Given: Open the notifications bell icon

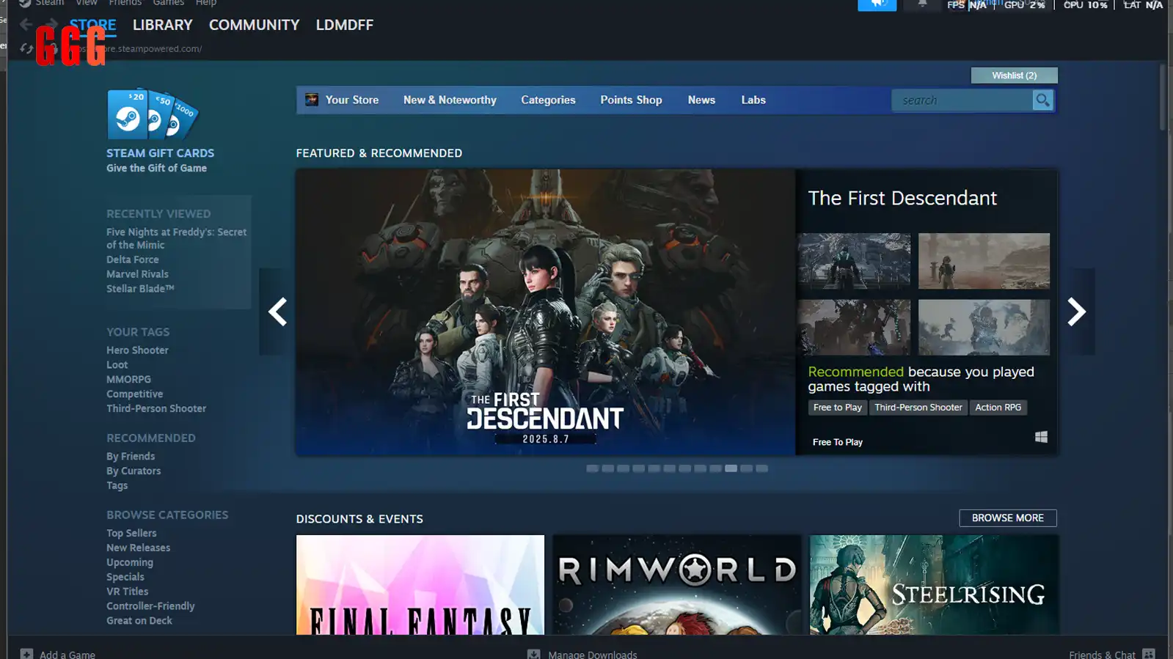Looking at the screenshot, I should point(922,4).
